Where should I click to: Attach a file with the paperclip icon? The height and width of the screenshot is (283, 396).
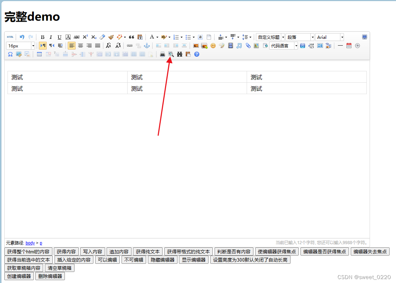247,46
